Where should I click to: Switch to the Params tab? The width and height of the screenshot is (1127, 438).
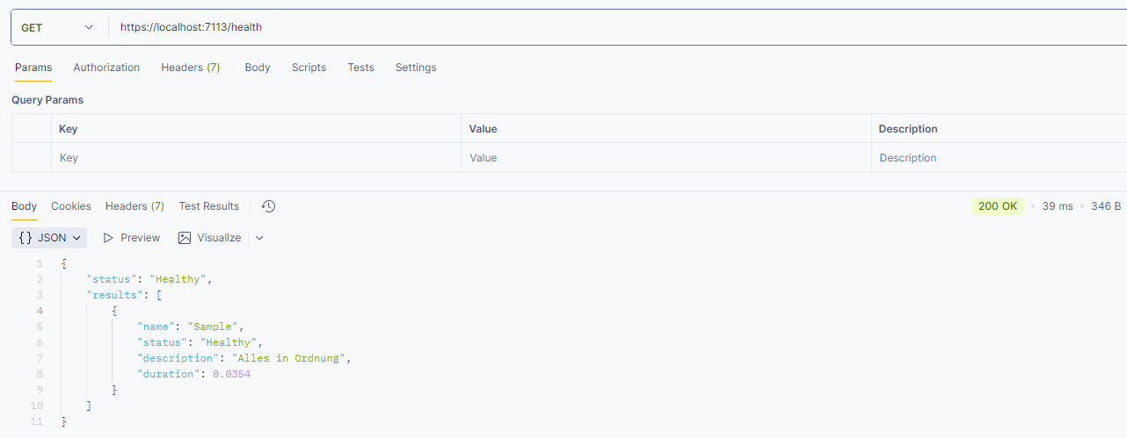click(x=33, y=68)
